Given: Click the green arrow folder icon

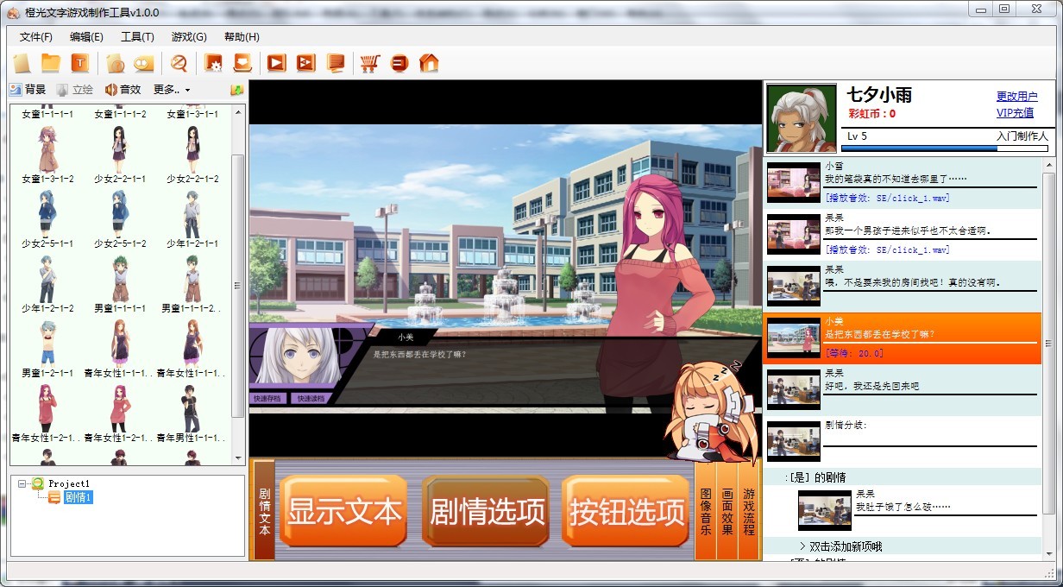Looking at the screenshot, I should coord(236,90).
